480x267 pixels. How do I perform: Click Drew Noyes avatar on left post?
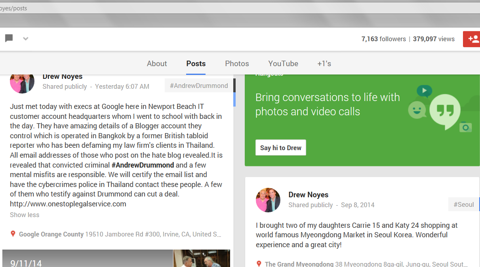coord(22,83)
